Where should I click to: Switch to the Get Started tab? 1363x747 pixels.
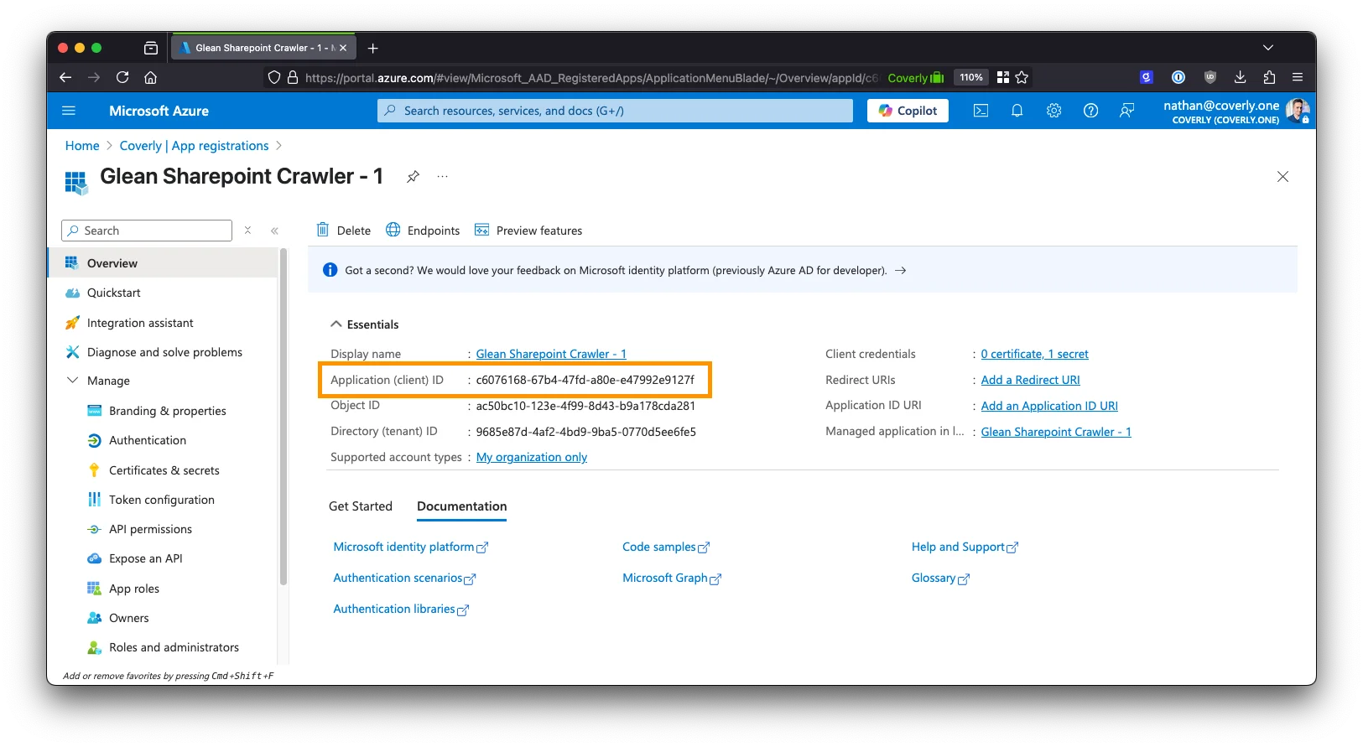[361, 506]
